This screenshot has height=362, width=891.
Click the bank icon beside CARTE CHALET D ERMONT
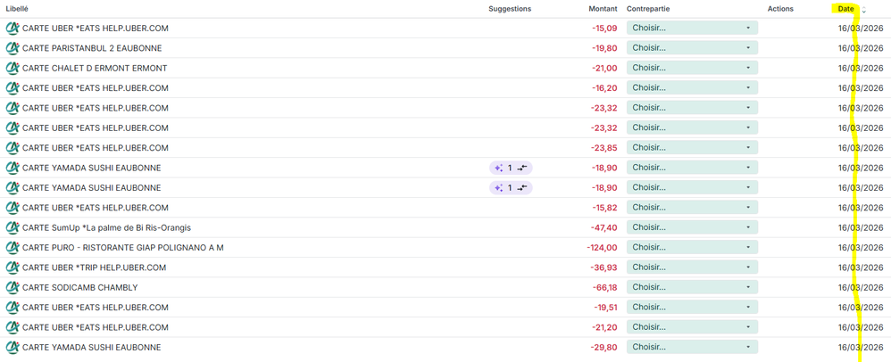click(12, 68)
